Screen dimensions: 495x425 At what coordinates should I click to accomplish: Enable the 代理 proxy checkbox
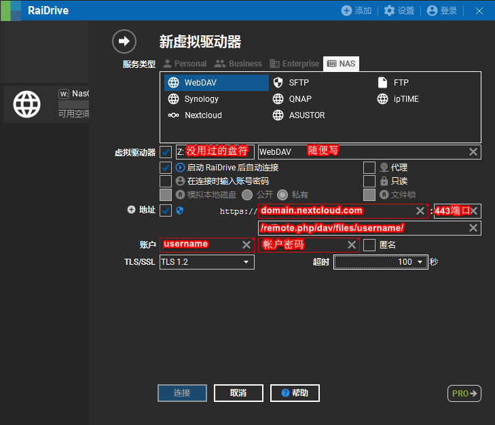point(369,167)
